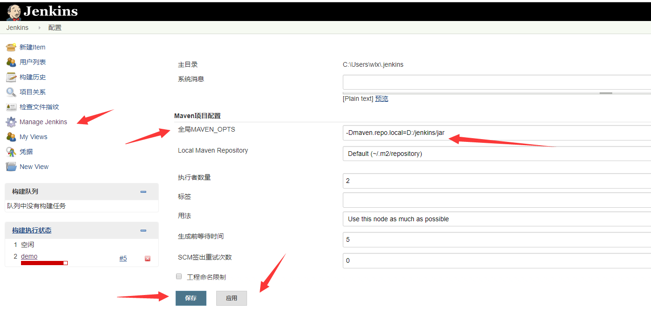Open the 构建执行状态 header link
The image size is (651, 309).
tap(32, 230)
